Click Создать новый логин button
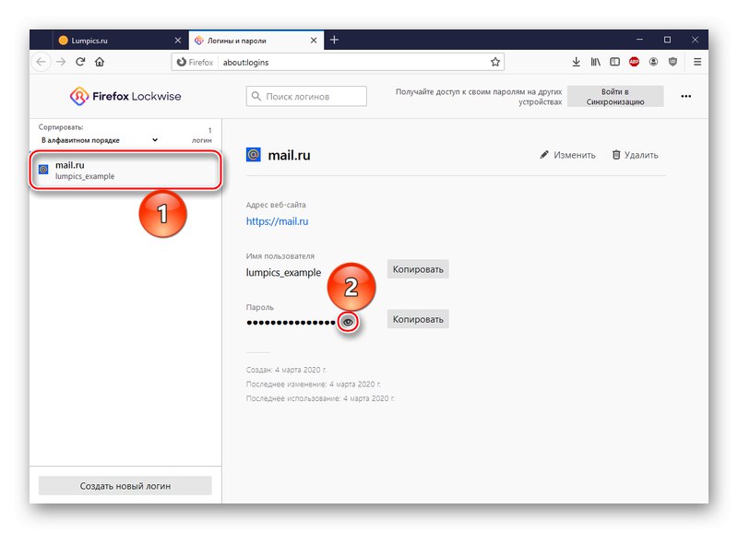This screenshot has height=533, width=738. click(x=125, y=485)
